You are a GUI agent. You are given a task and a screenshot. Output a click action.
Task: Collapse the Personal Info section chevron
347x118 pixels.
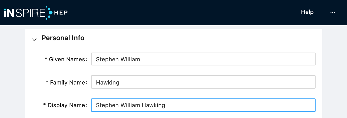[x=34, y=40]
